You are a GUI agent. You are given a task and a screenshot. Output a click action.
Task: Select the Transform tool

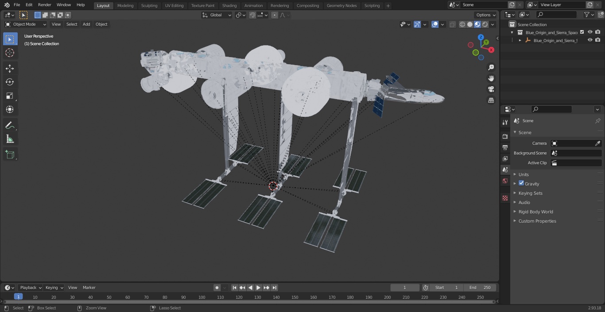(10, 109)
